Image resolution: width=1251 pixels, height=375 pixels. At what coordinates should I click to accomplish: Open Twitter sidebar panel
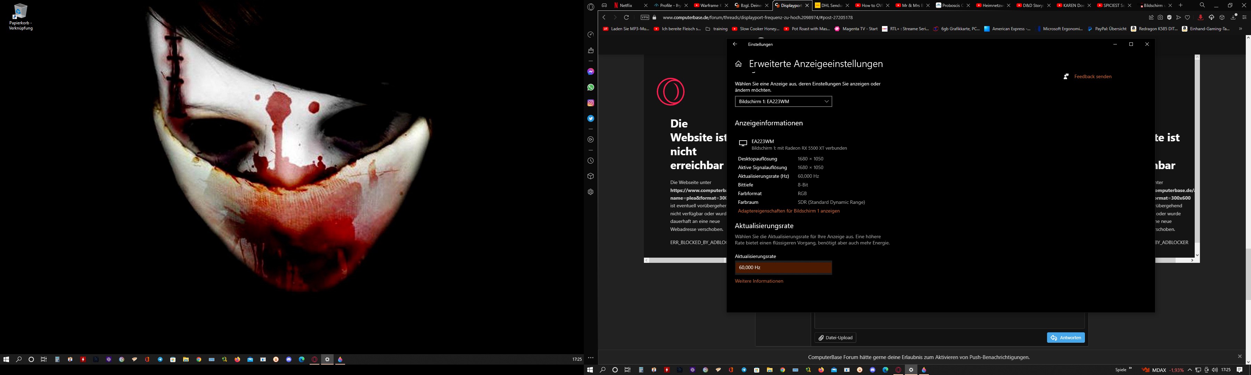coord(590,118)
